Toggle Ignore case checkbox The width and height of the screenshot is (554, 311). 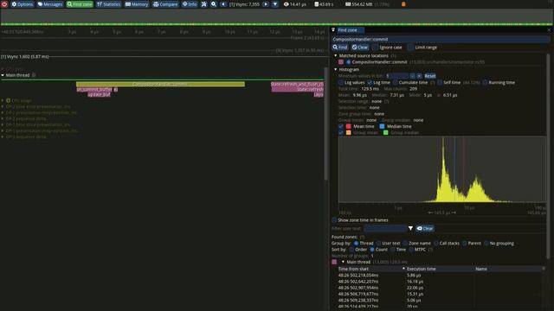[x=375, y=48]
